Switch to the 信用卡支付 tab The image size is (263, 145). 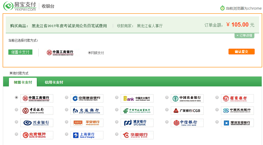pyautogui.click(x=54, y=82)
